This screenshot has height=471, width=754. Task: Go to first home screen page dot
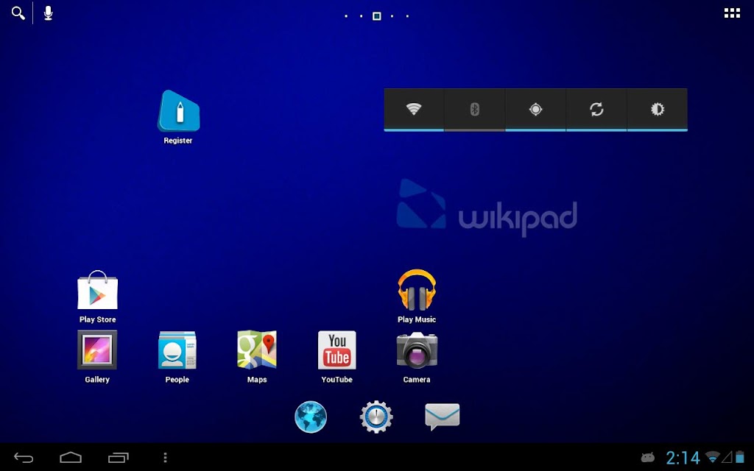pyautogui.click(x=346, y=16)
